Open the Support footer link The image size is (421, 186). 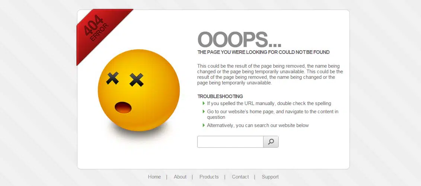(x=270, y=177)
